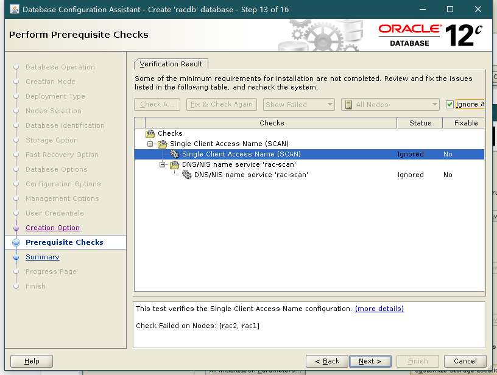
Task: Click the disabled Finish button
Action: tap(418, 361)
